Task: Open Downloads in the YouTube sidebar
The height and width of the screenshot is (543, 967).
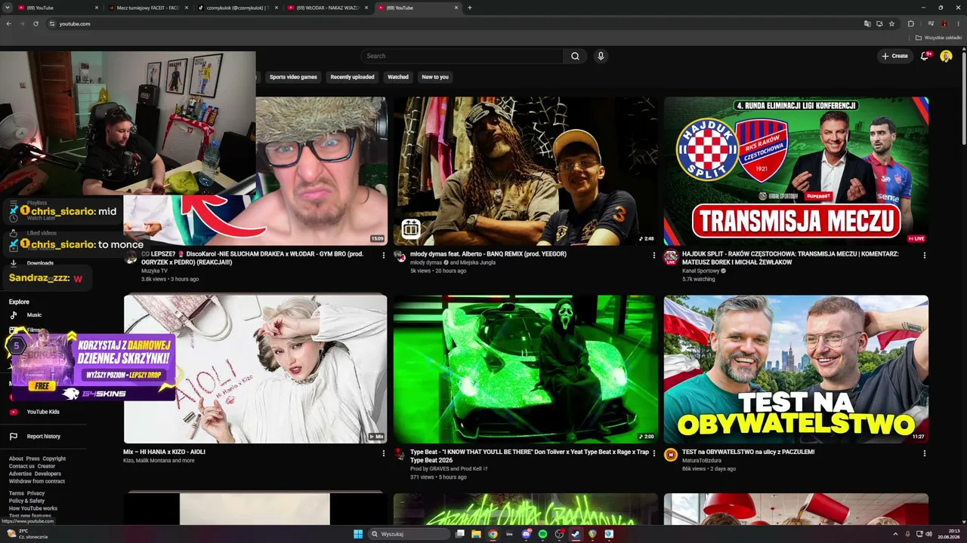Action: (x=40, y=263)
